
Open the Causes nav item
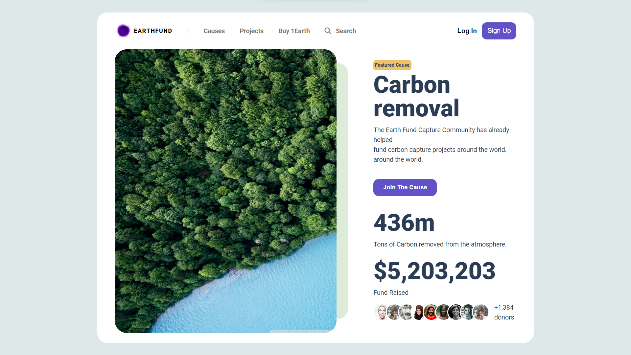pos(214,31)
